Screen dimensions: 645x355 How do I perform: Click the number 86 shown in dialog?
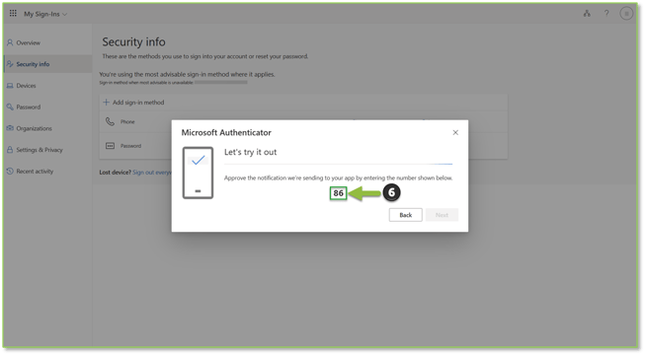click(338, 193)
